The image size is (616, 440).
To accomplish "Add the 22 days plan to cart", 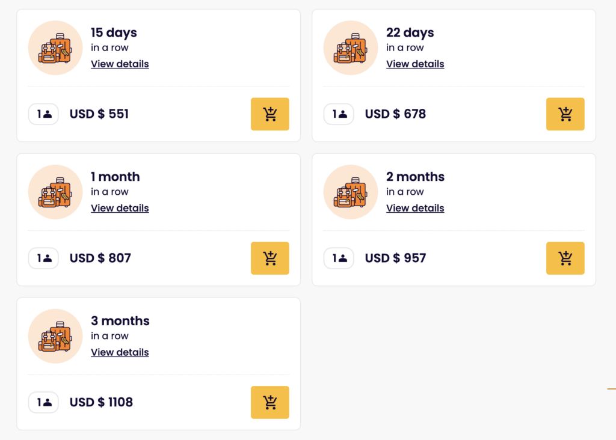I will click(565, 114).
